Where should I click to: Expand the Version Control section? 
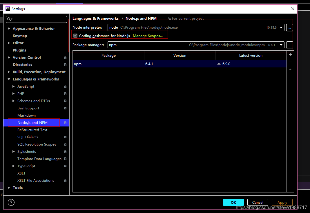tap(9, 57)
